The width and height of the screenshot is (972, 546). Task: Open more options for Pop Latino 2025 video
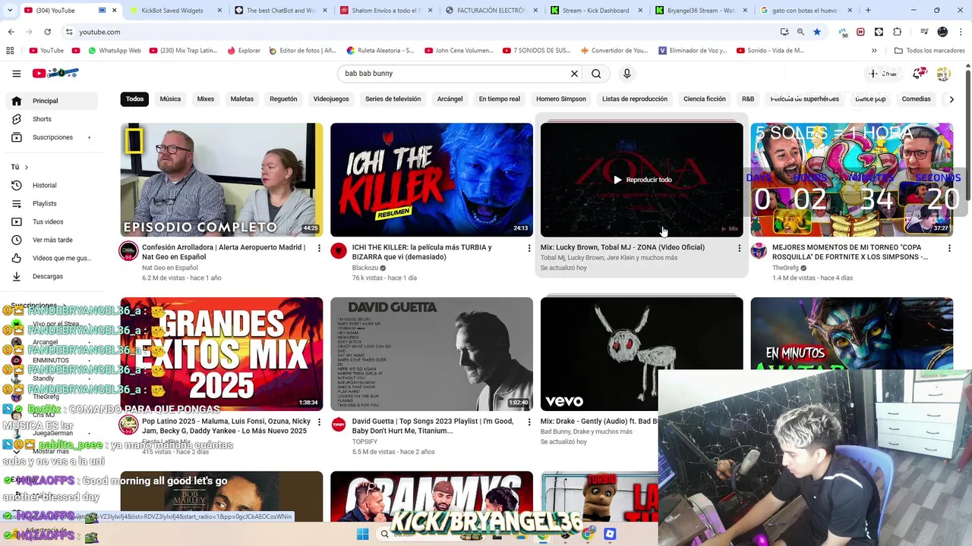click(x=319, y=422)
